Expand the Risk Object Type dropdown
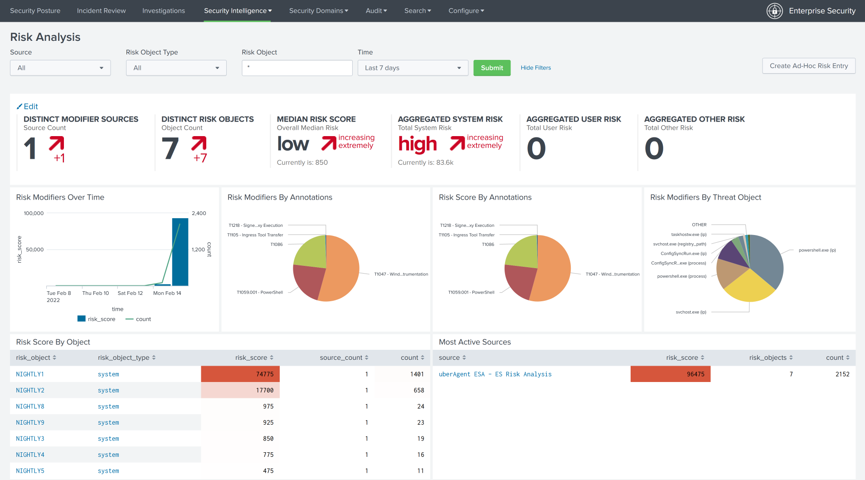865x480 pixels. [x=176, y=68]
